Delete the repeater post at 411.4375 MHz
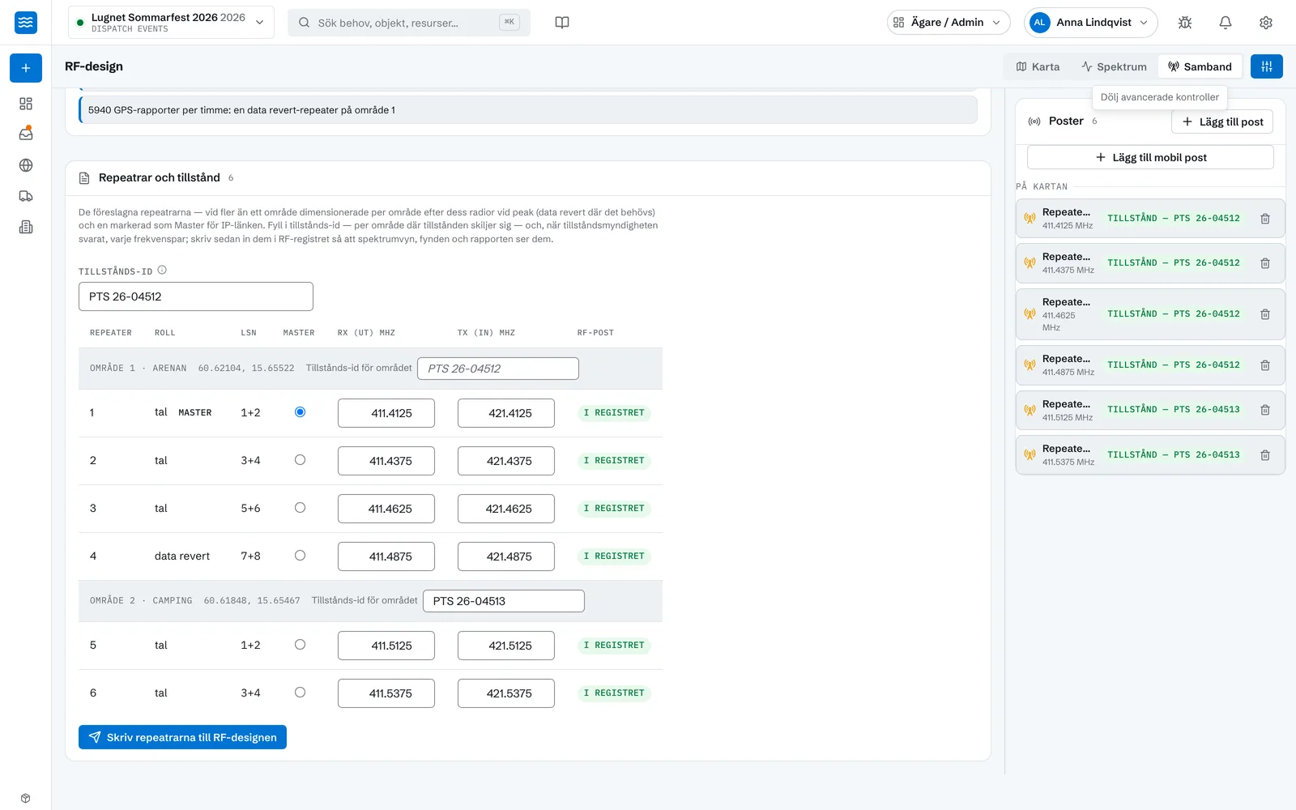This screenshot has width=1296, height=810. [1265, 263]
